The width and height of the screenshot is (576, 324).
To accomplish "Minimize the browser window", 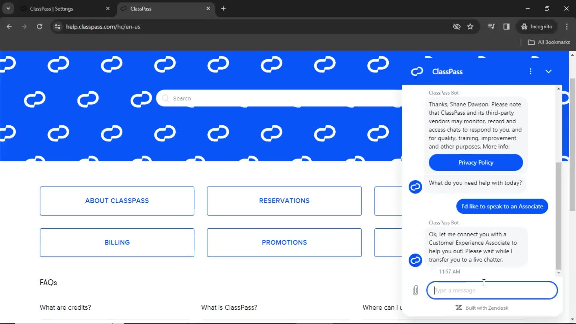I will tap(527, 8).
